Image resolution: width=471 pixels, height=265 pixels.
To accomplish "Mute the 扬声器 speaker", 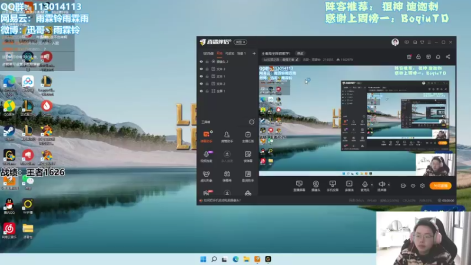I will (382, 185).
